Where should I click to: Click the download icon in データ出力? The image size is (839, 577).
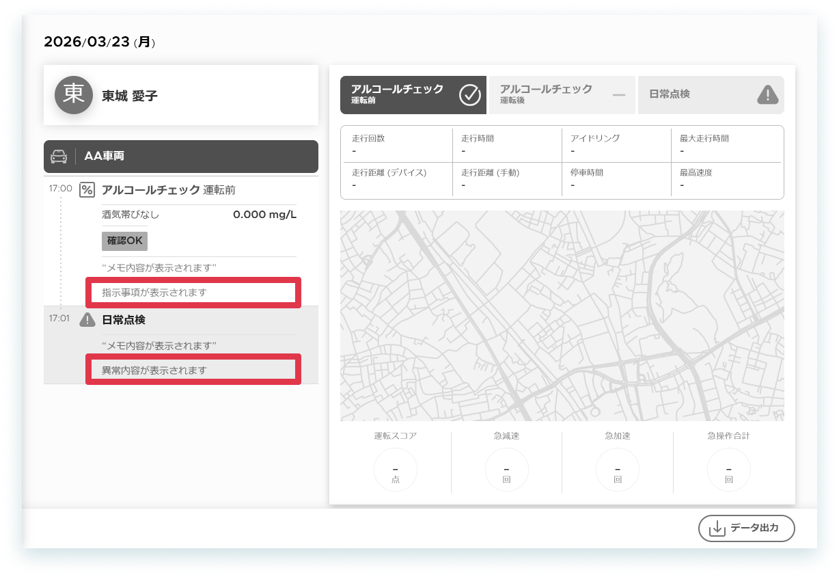pos(717,528)
